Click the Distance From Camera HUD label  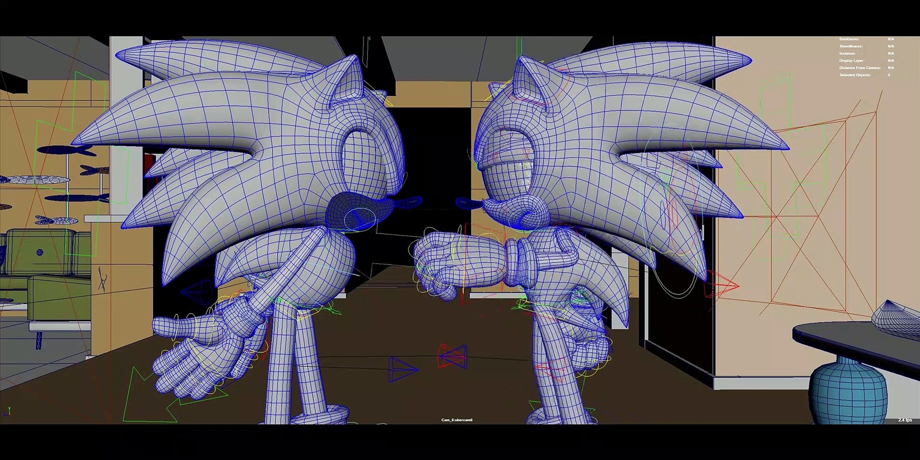click(860, 68)
